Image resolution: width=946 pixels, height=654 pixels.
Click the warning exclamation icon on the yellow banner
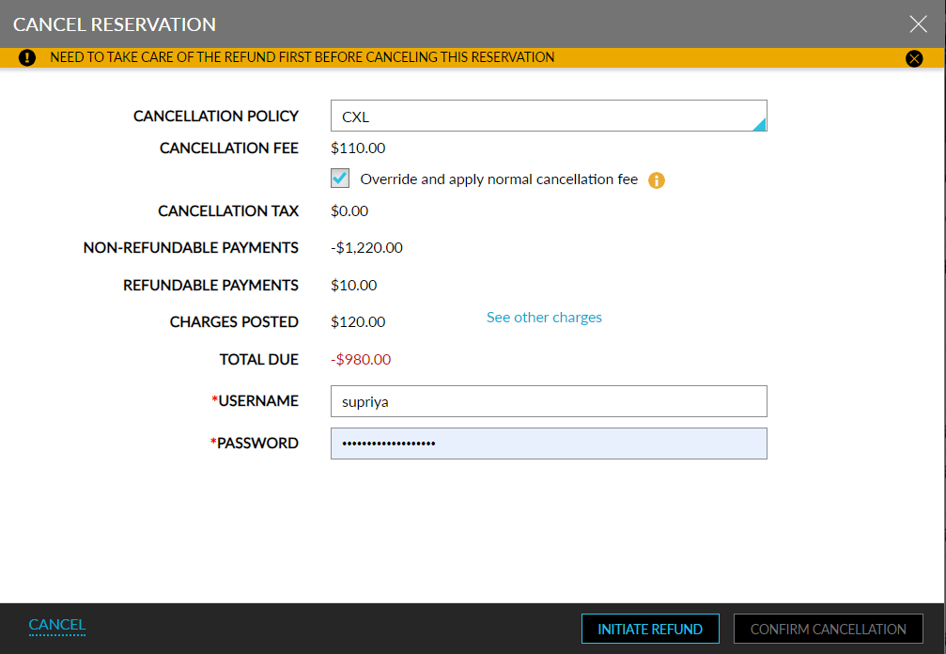(27, 57)
